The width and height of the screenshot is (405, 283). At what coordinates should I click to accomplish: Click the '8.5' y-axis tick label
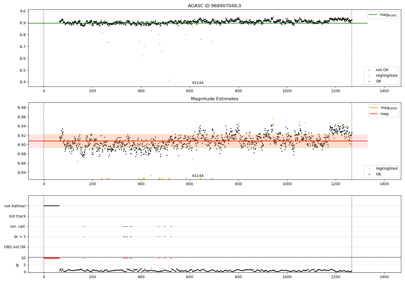pos(23,70)
